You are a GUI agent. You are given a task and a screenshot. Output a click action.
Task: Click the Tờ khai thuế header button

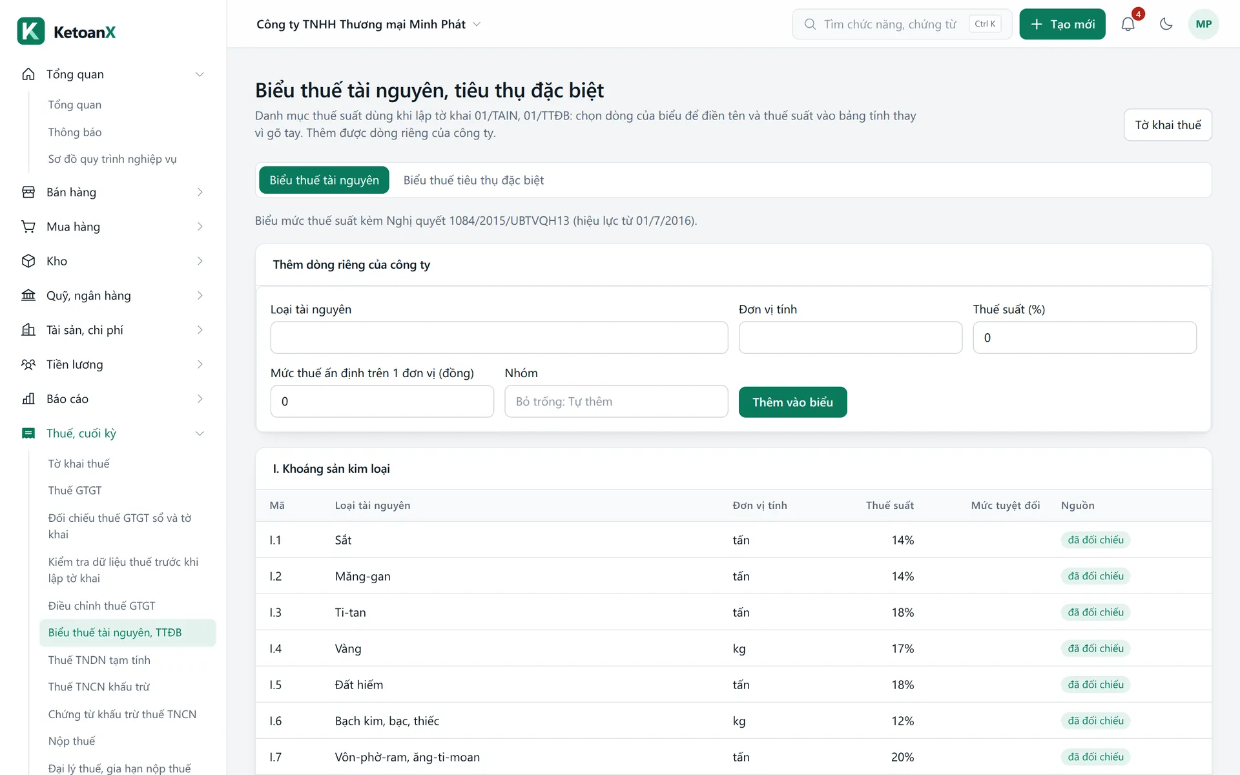(x=1168, y=125)
